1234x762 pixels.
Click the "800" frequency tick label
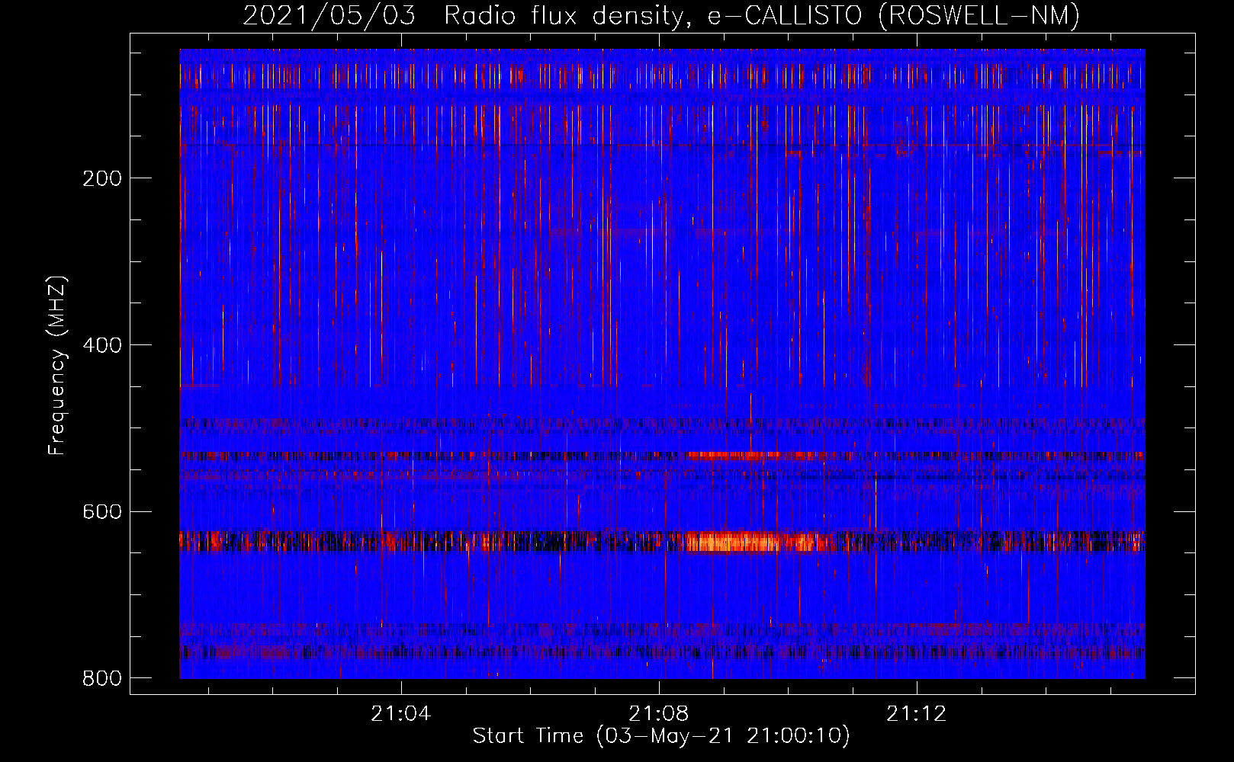click(102, 678)
